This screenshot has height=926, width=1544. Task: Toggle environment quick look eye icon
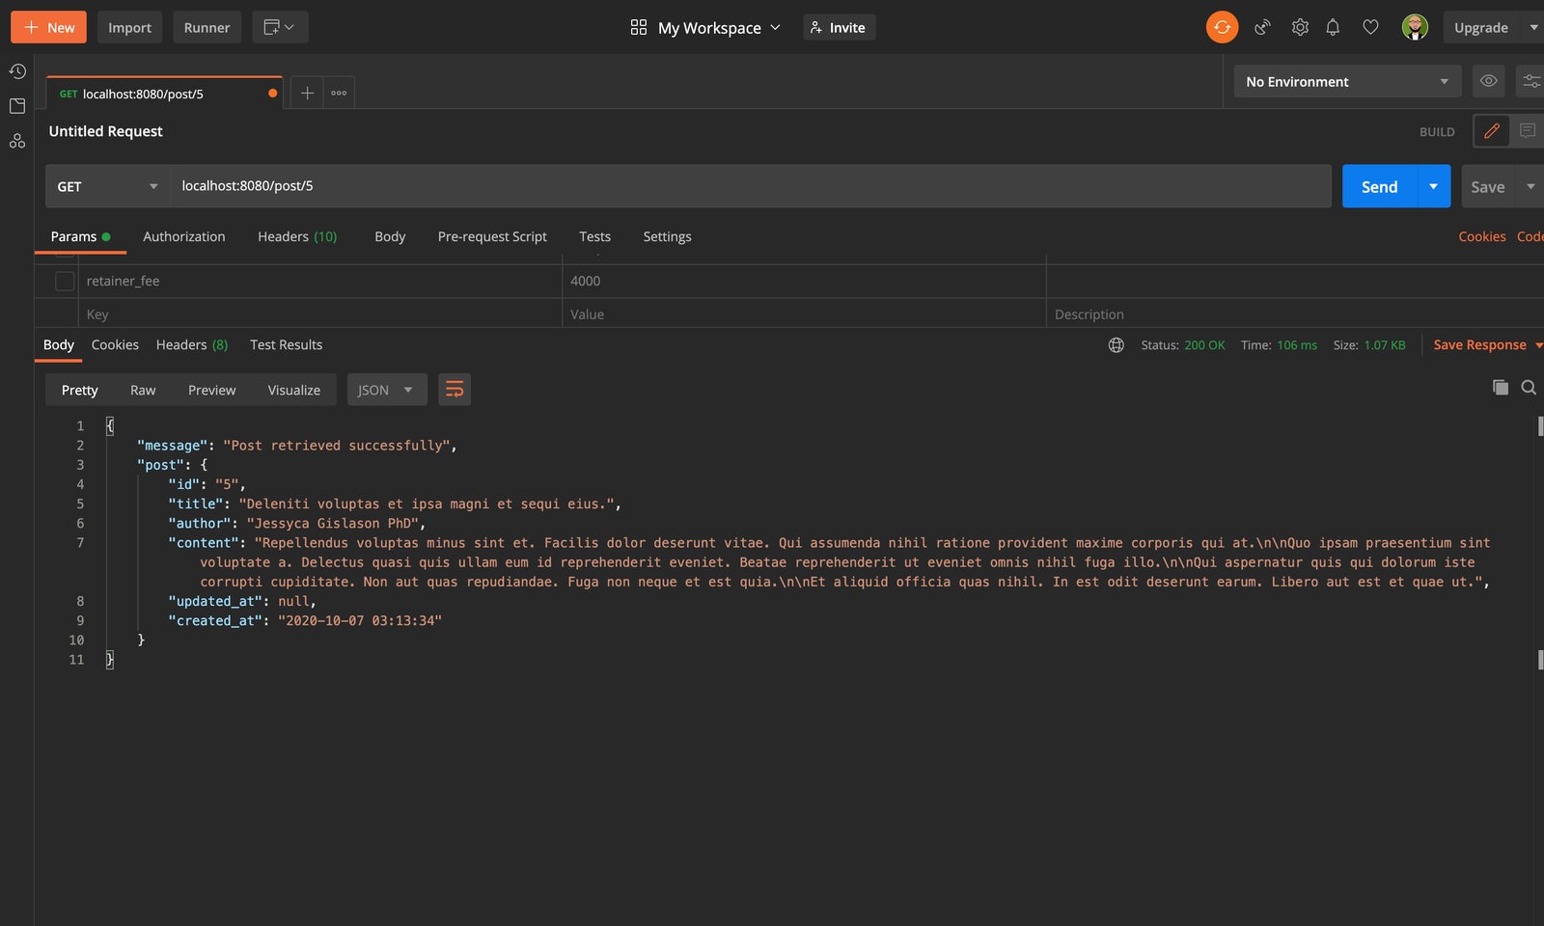tap(1489, 81)
